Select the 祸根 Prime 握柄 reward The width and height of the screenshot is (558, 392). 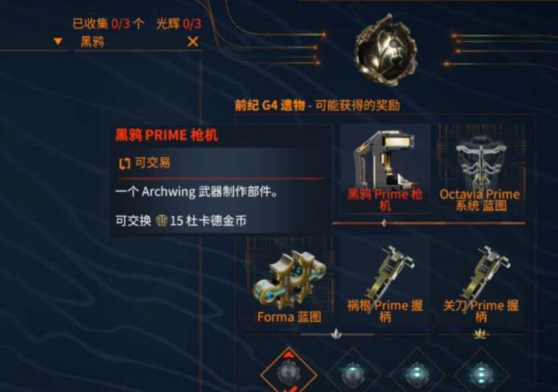[x=385, y=281]
